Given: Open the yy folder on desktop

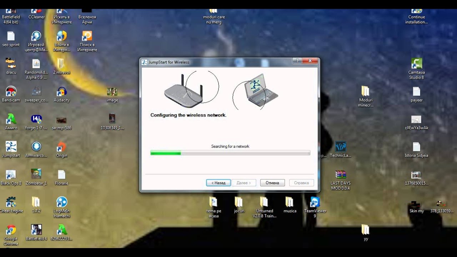Looking at the screenshot, I should tap(366, 232).
